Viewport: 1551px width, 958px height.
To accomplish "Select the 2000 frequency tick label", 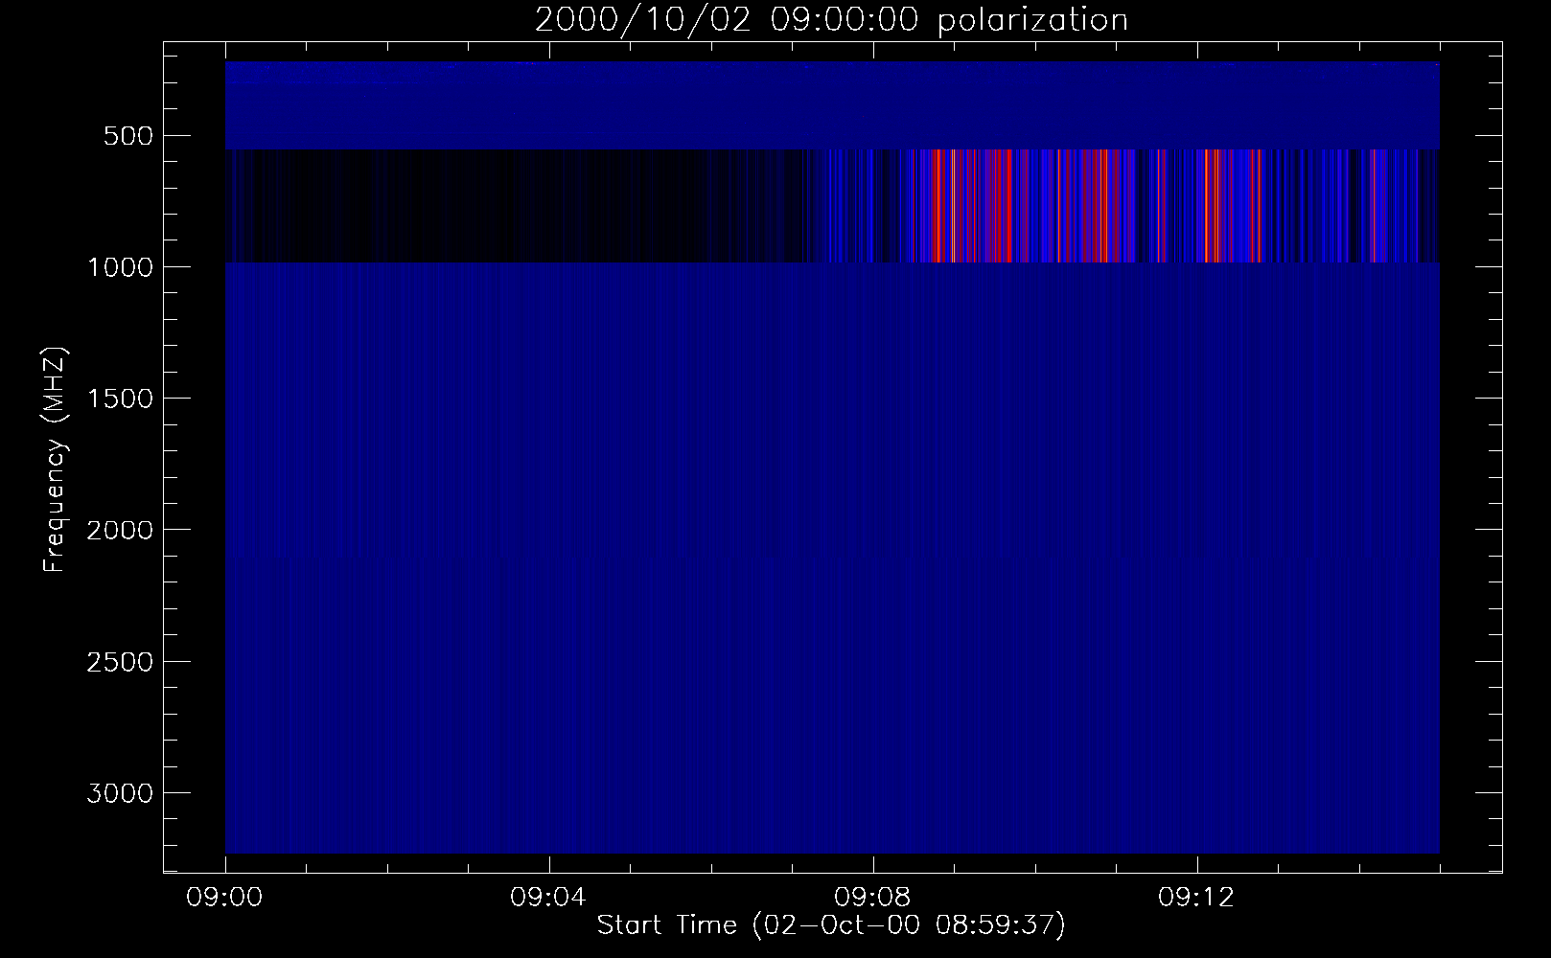I will 120,530.
